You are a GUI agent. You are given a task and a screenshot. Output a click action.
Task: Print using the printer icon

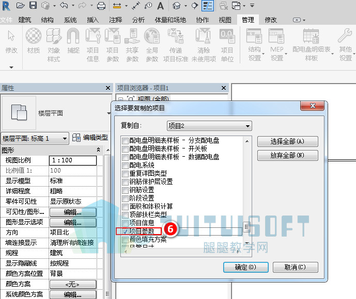101,6
